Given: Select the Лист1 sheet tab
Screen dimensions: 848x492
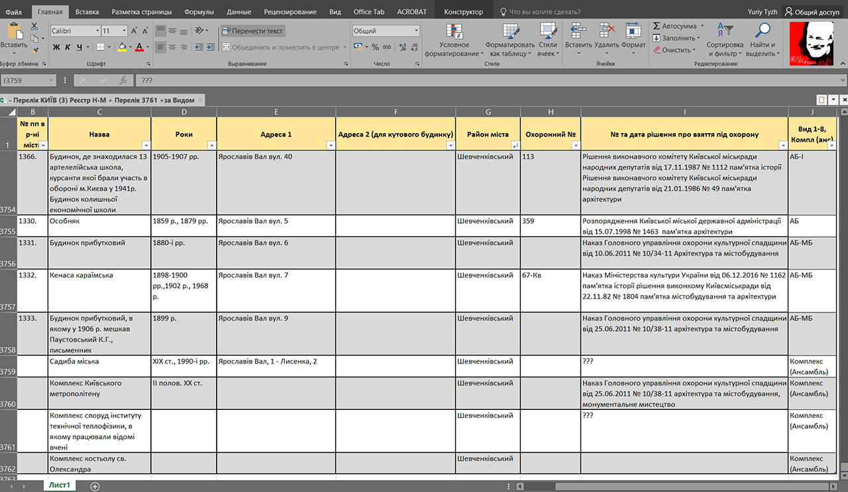Looking at the screenshot, I should click(60, 486).
